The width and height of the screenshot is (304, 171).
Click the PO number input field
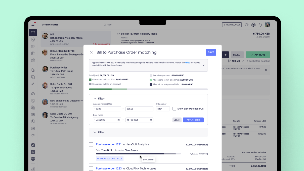[x=163, y=109]
